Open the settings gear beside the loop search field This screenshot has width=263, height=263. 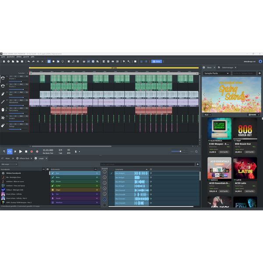point(198,164)
